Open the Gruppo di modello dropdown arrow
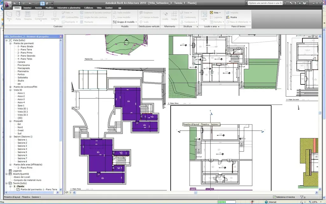Image resolution: width=326 pixels, height=204 pixels. [x=136, y=22]
